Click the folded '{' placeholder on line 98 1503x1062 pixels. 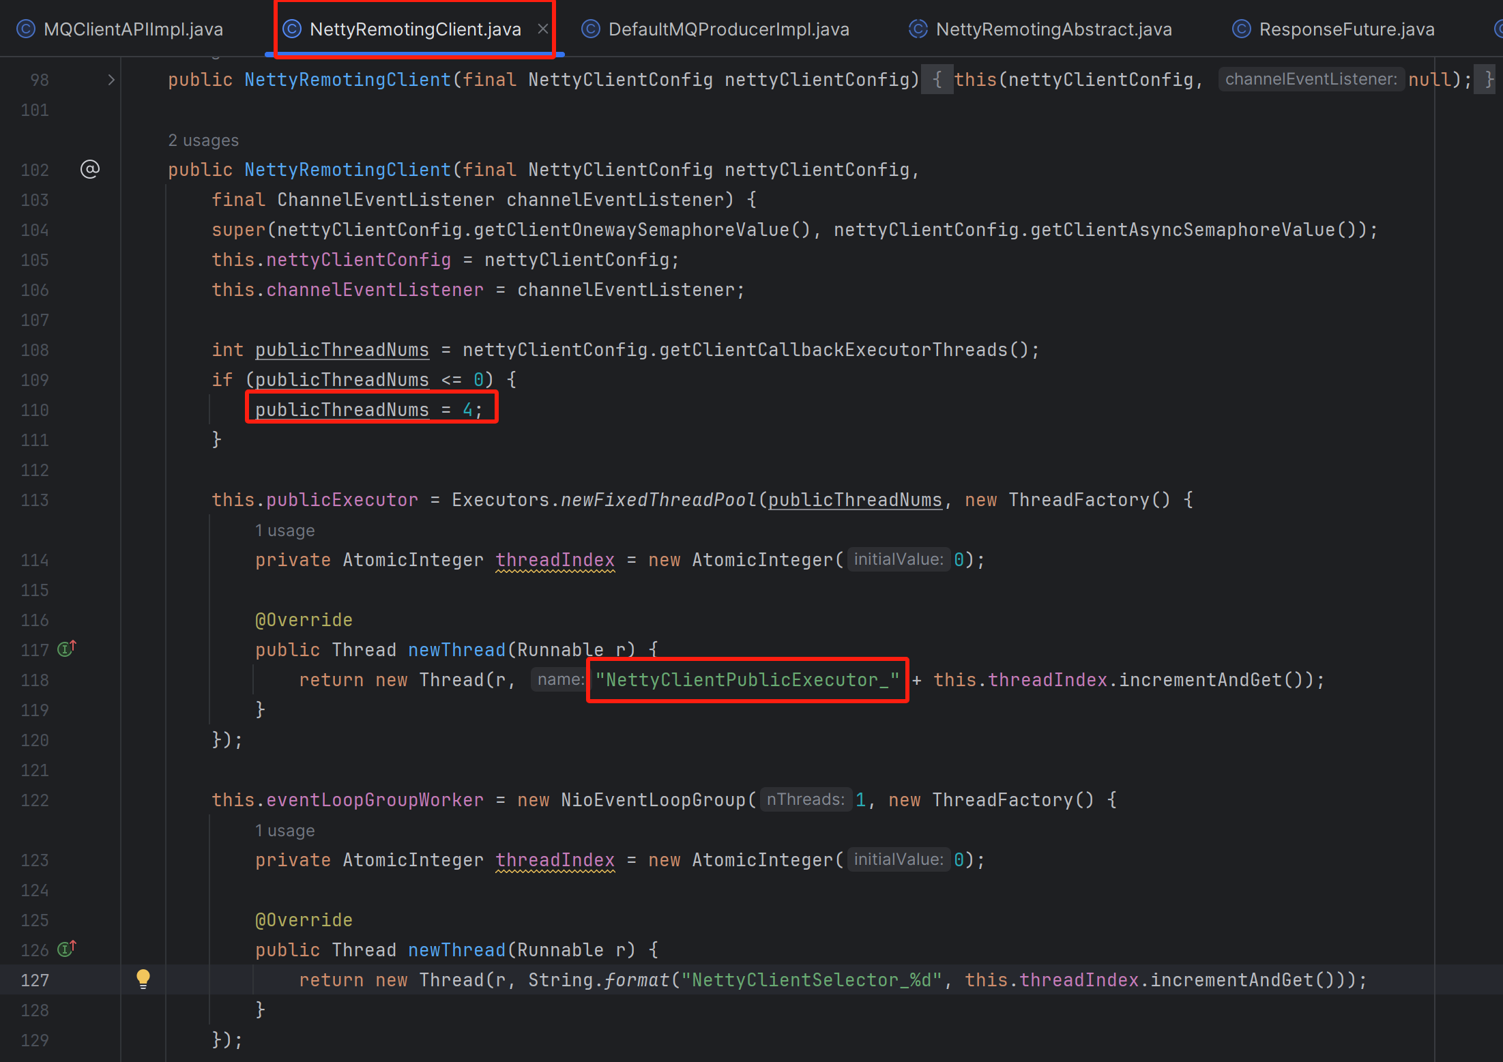click(937, 80)
